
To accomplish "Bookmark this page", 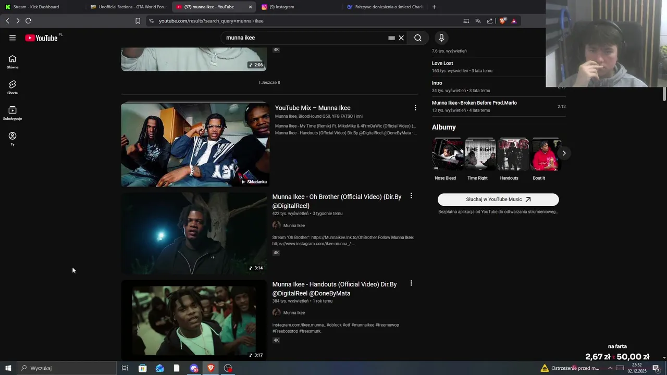I will (138, 21).
